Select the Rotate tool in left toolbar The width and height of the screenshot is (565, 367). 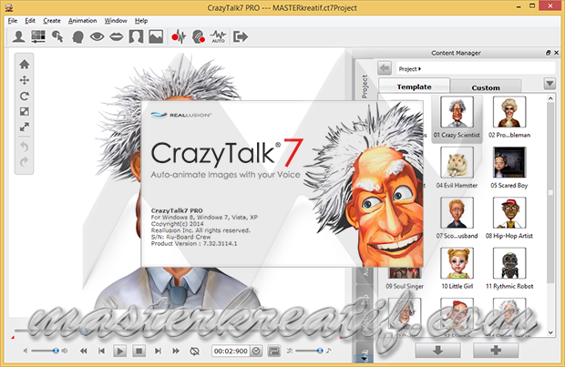[x=25, y=96]
